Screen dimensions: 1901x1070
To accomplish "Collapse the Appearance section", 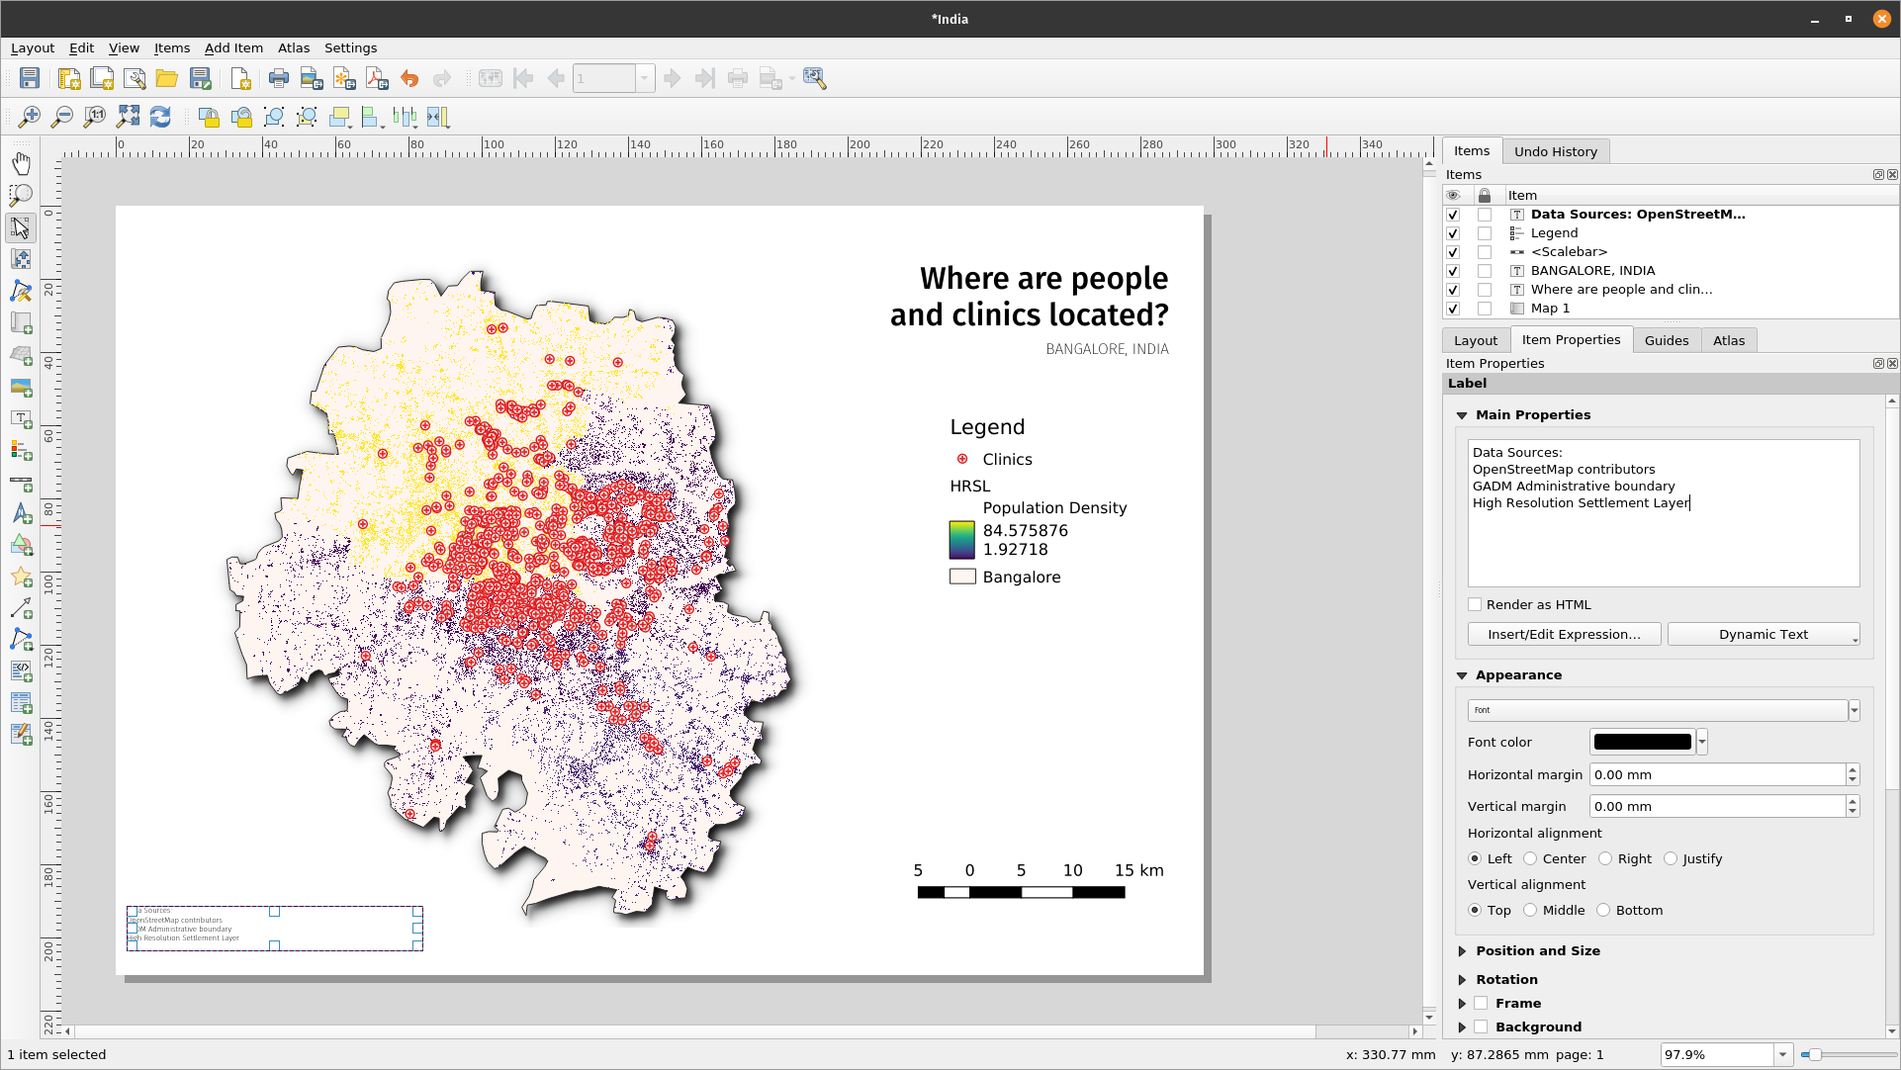I will [1462, 675].
